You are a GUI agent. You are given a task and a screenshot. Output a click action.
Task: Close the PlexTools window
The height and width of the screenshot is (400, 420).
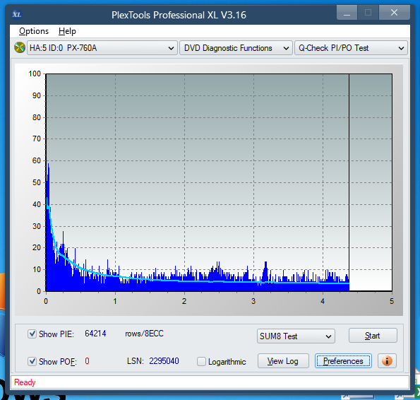pyautogui.click(x=395, y=13)
